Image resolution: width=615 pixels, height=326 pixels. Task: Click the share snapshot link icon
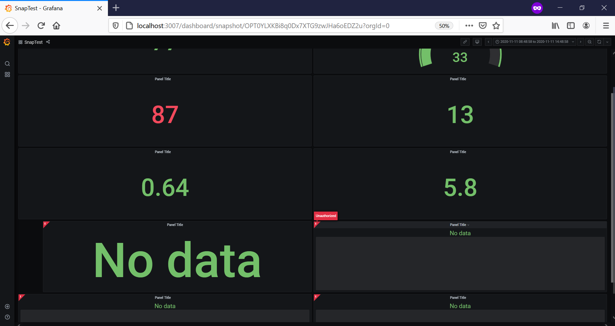click(465, 42)
